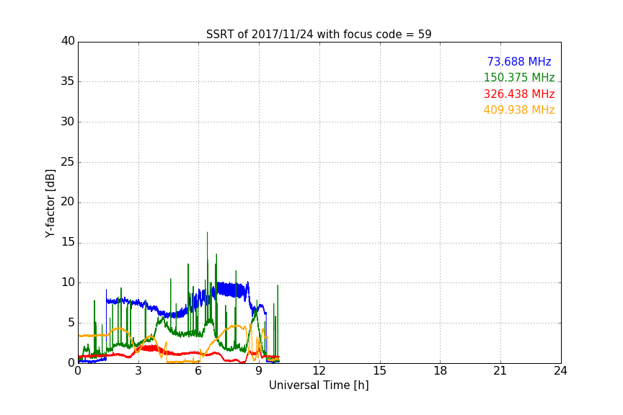Viewport: 623px width, 415px height.
Task: Click the y-axis tick label 30
Action: point(68,122)
